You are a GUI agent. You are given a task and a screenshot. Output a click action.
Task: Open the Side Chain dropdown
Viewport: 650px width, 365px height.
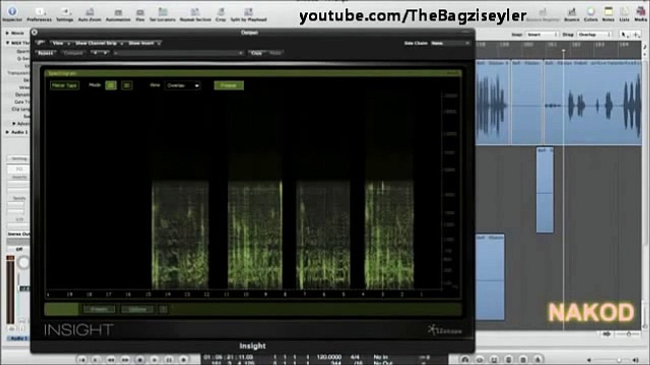pos(450,43)
